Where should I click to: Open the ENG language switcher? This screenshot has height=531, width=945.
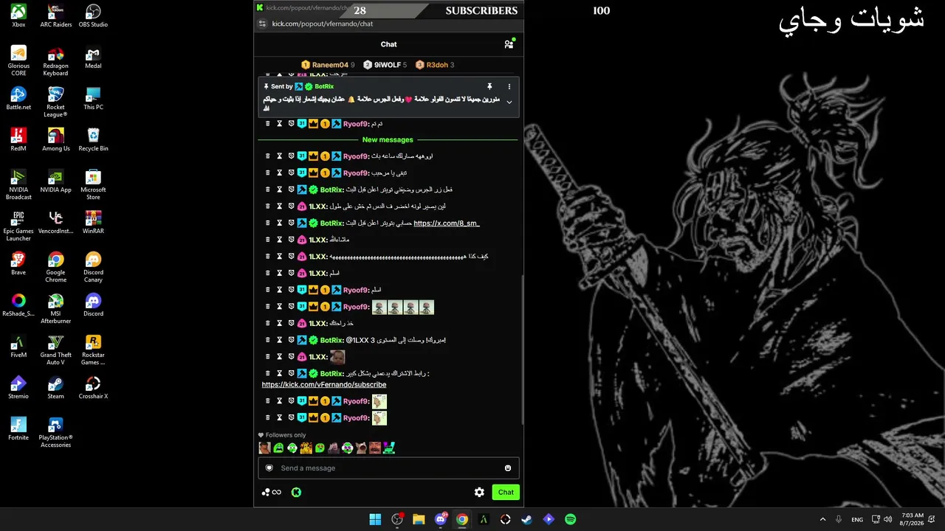857,519
